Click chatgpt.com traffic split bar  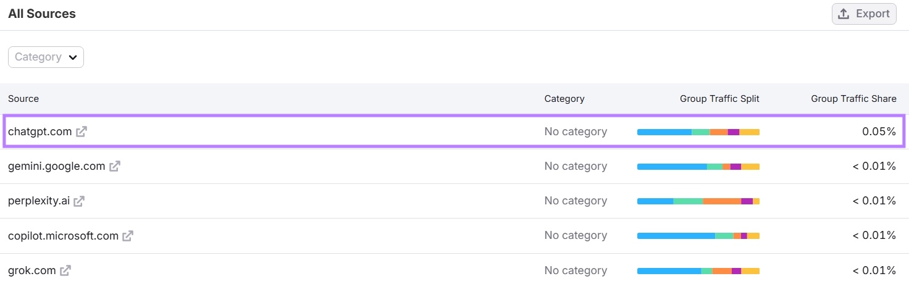pyautogui.click(x=698, y=132)
